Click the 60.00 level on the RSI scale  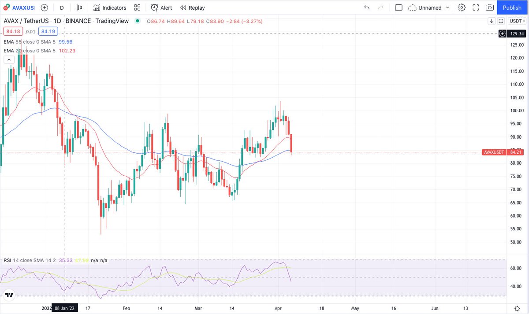[x=517, y=268]
